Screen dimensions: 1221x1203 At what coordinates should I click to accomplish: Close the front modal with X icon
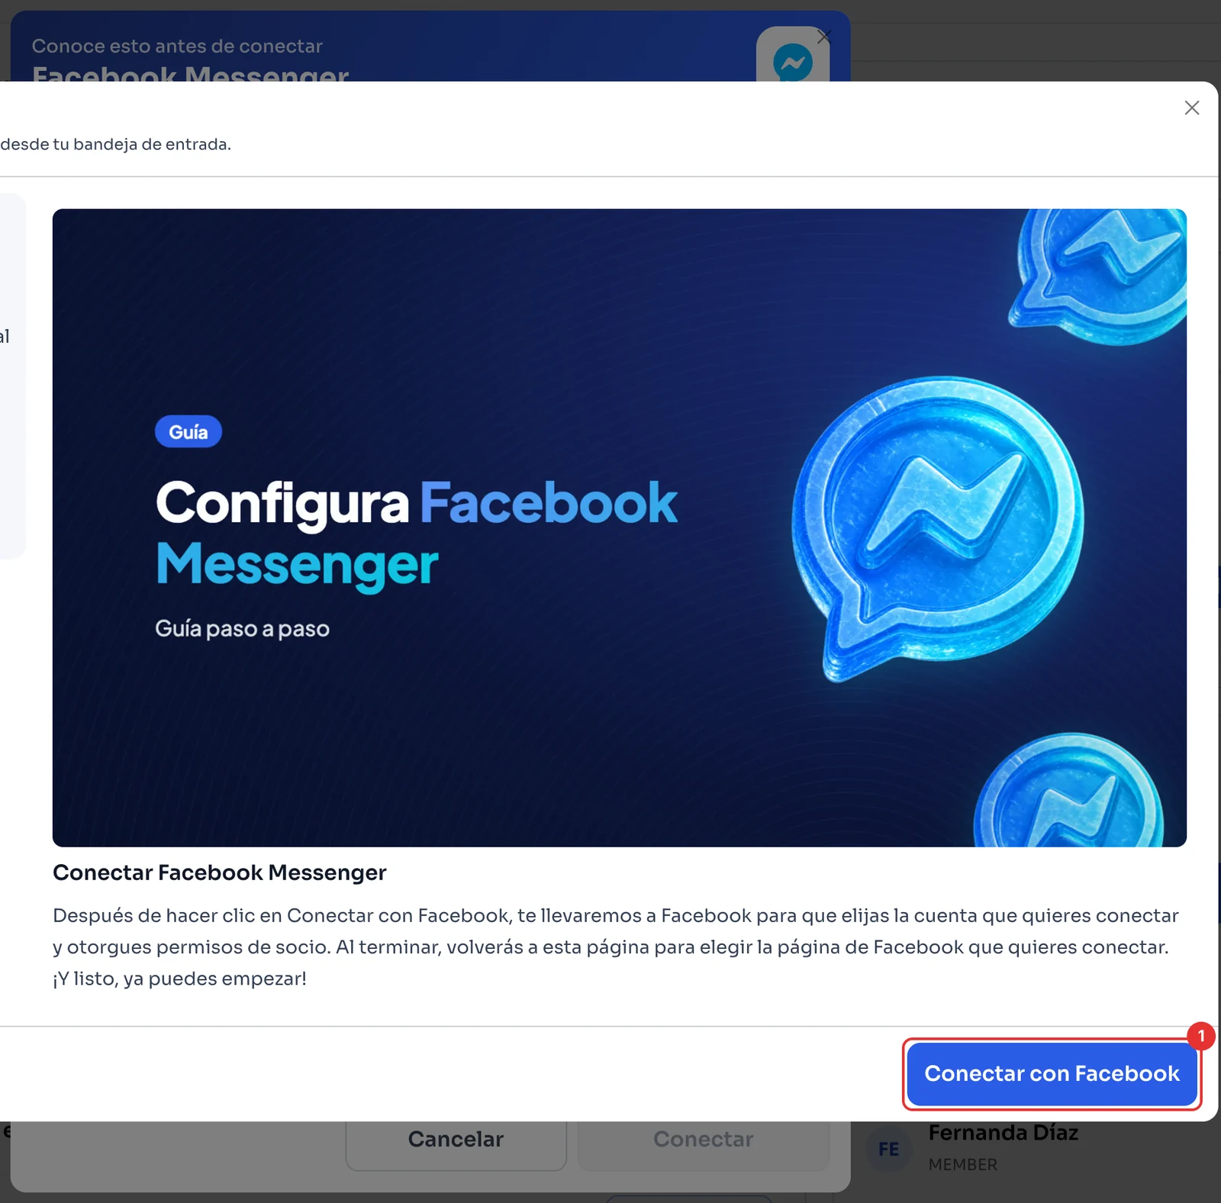1191,108
